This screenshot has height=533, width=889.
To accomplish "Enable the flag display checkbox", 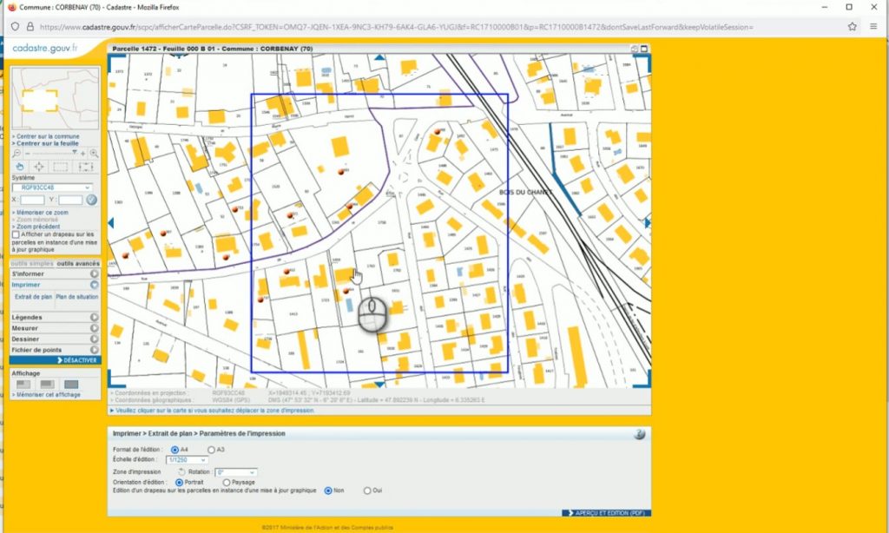I will tap(16, 234).
